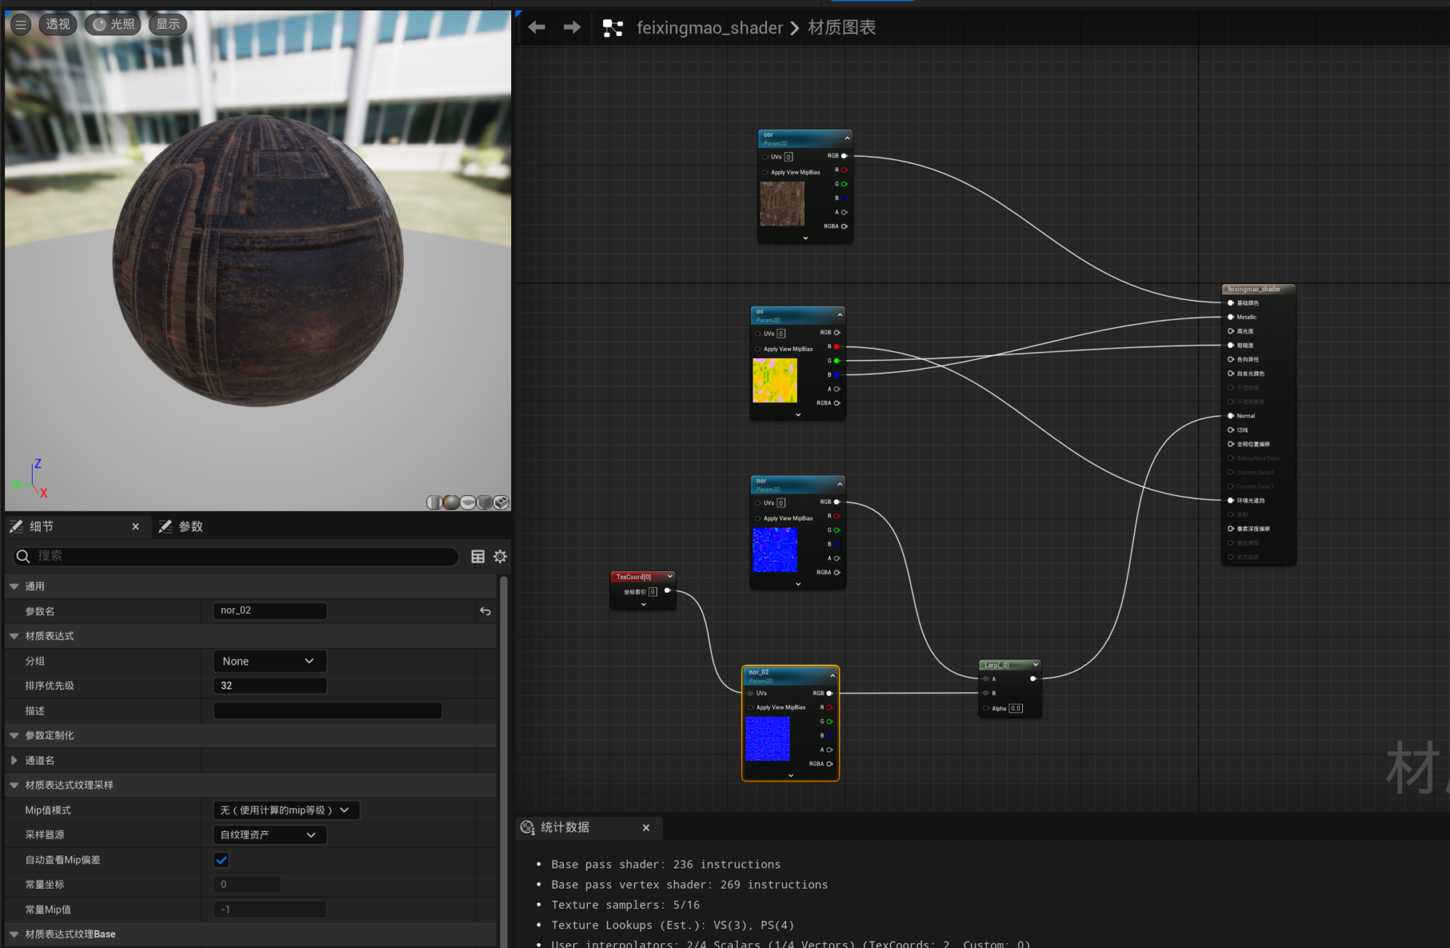The height and width of the screenshot is (948, 1450).
Task: Open the 采样器源 dropdown
Action: coord(269,835)
